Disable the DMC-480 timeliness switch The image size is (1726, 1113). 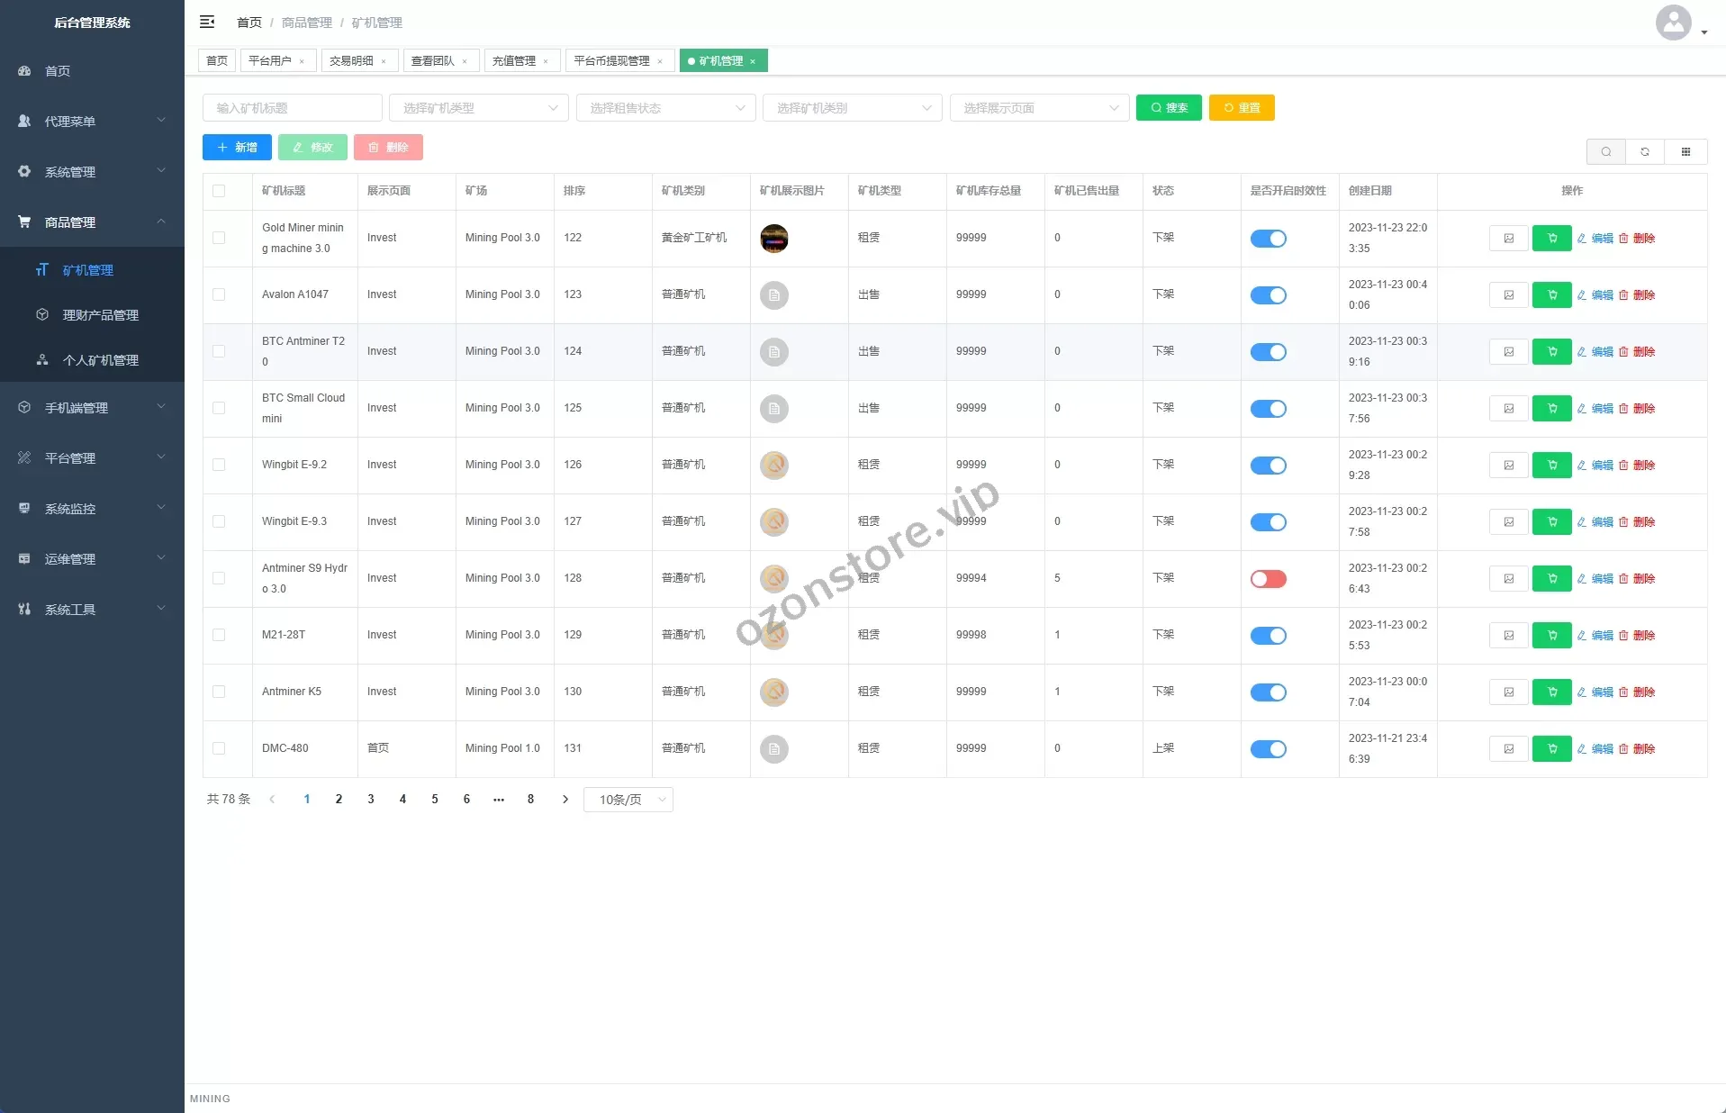[1268, 749]
